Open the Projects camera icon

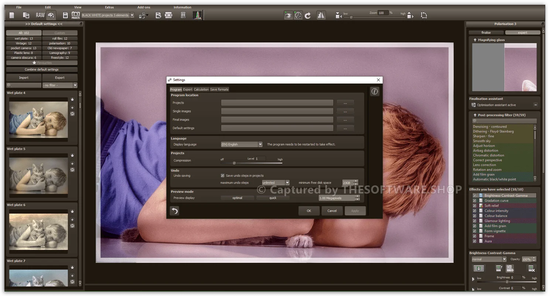coord(75,15)
